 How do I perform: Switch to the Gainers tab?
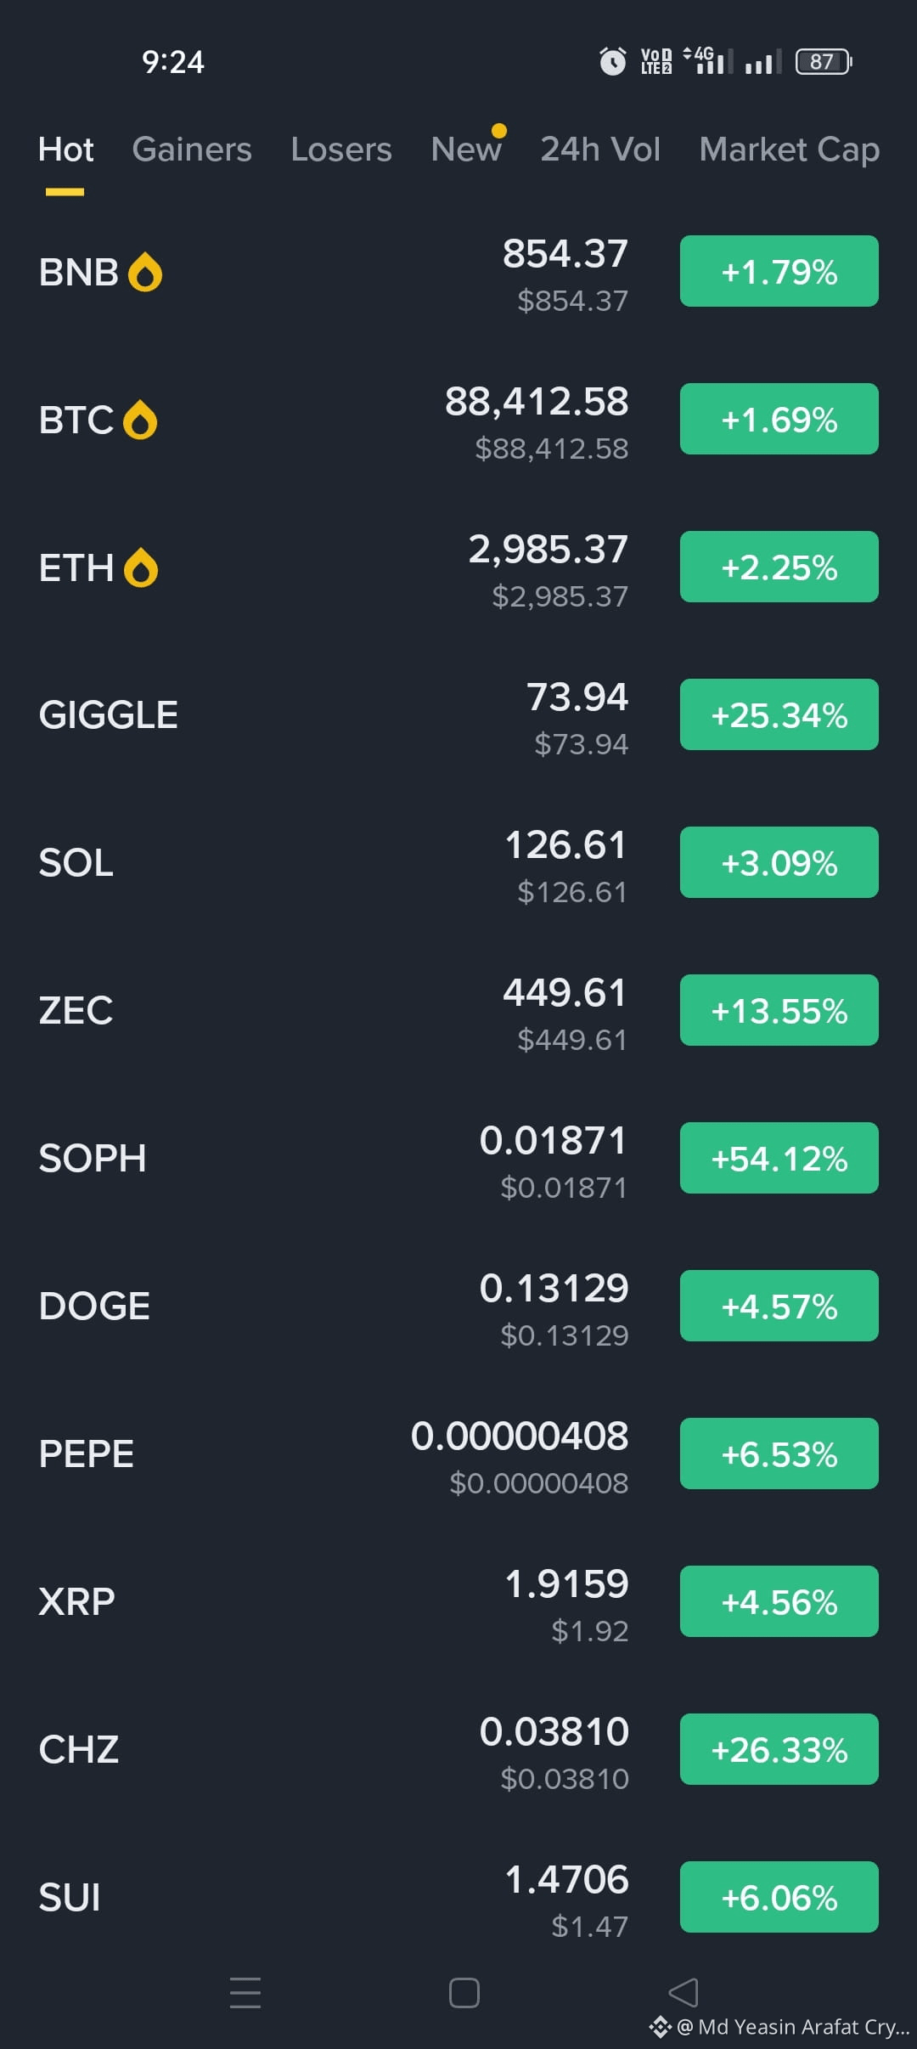(192, 150)
